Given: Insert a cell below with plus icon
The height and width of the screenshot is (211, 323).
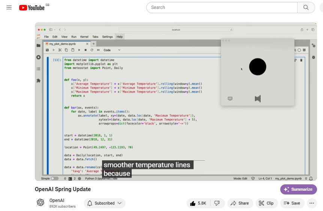Looking at the screenshot, I should 54,50.
